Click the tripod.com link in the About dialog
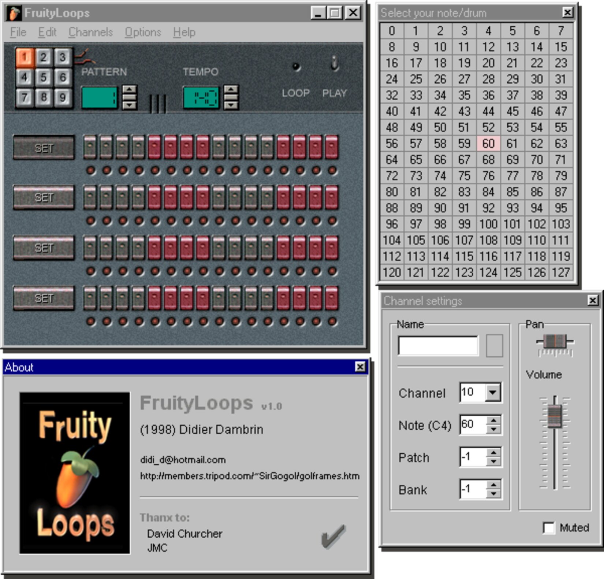This screenshot has width=604, height=579. [x=249, y=476]
